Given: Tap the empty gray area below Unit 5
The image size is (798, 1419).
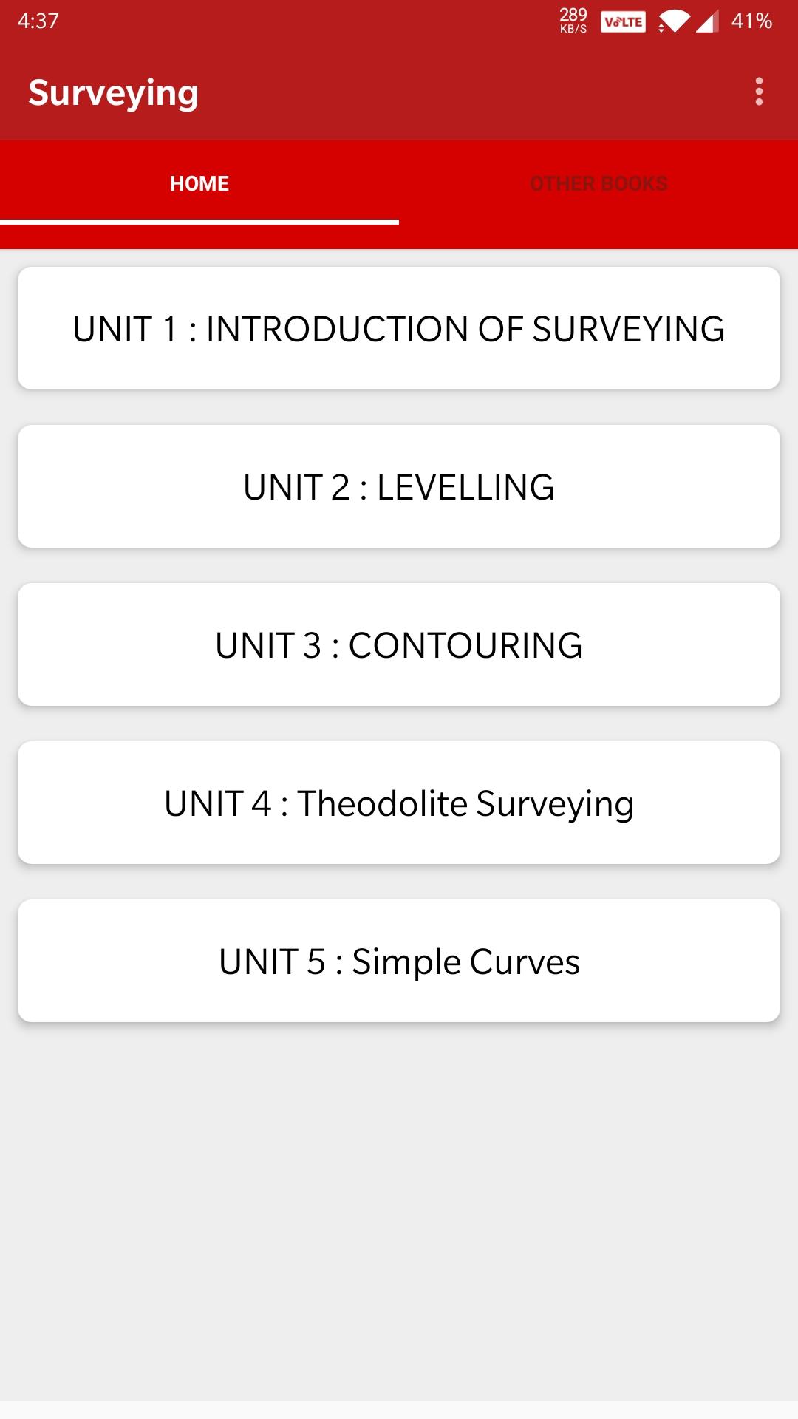Looking at the screenshot, I should [x=399, y=1212].
